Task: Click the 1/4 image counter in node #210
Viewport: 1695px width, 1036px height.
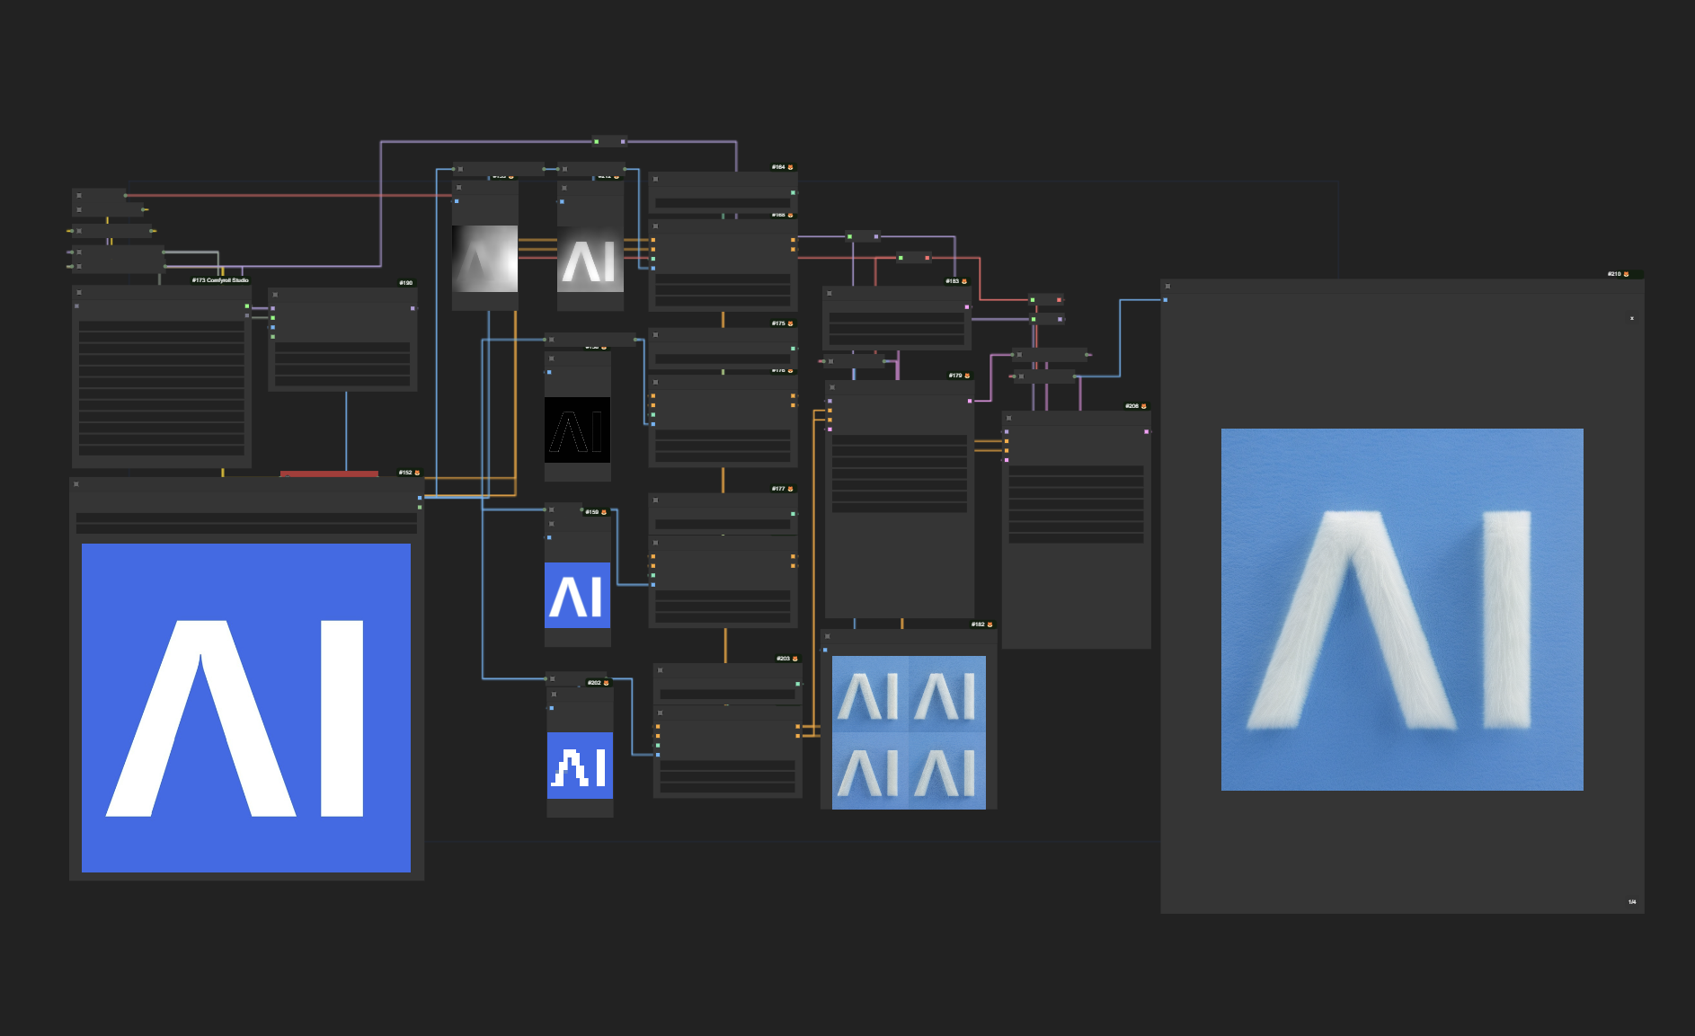Action: coord(1632,902)
